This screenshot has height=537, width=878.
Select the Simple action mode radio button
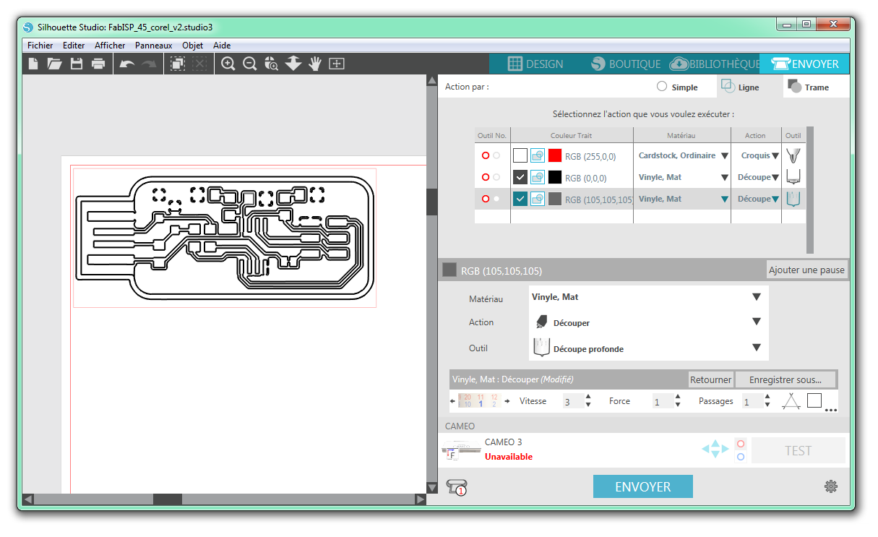click(x=662, y=86)
